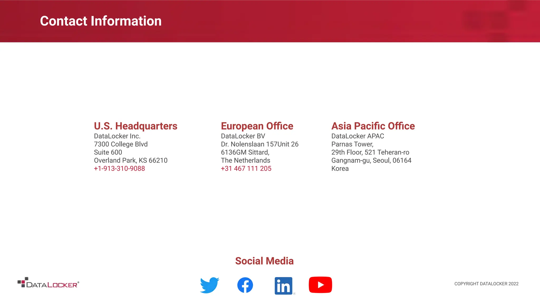This screenshot has height=304, width=540.
Task: Click the DataLocker logo
Action: tap(48, 282)
